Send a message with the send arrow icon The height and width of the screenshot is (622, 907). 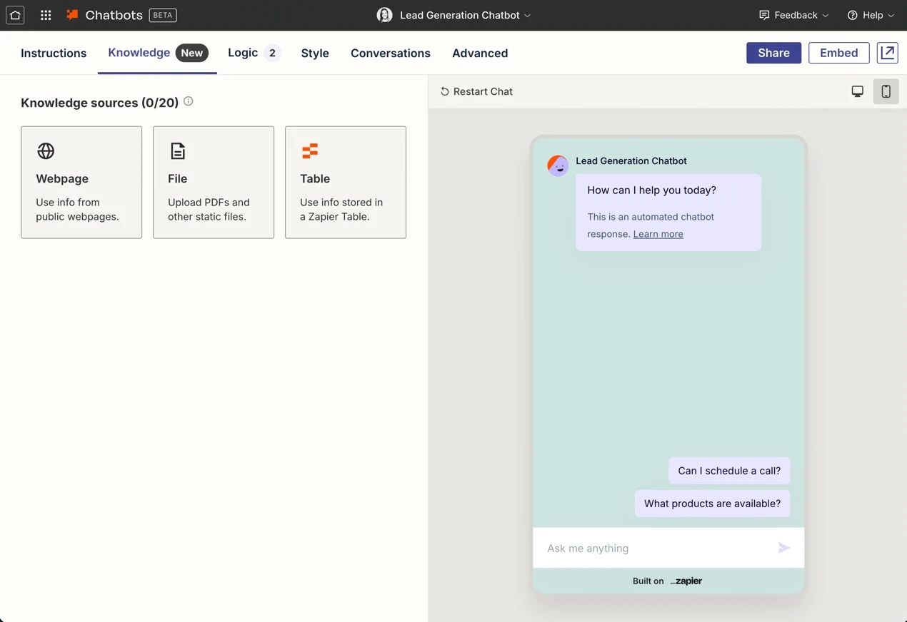783,548
